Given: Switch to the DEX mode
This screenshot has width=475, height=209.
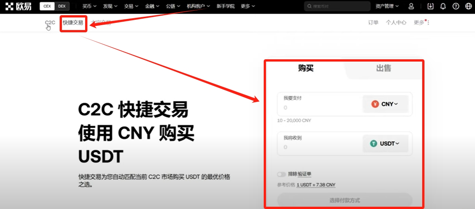Looking at the screenshot, I should pyautogui.click(x=62, y=6).
